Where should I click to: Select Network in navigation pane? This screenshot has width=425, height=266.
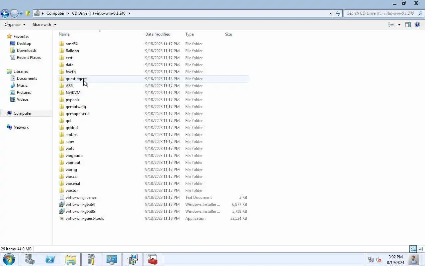[x=21, y=127]
